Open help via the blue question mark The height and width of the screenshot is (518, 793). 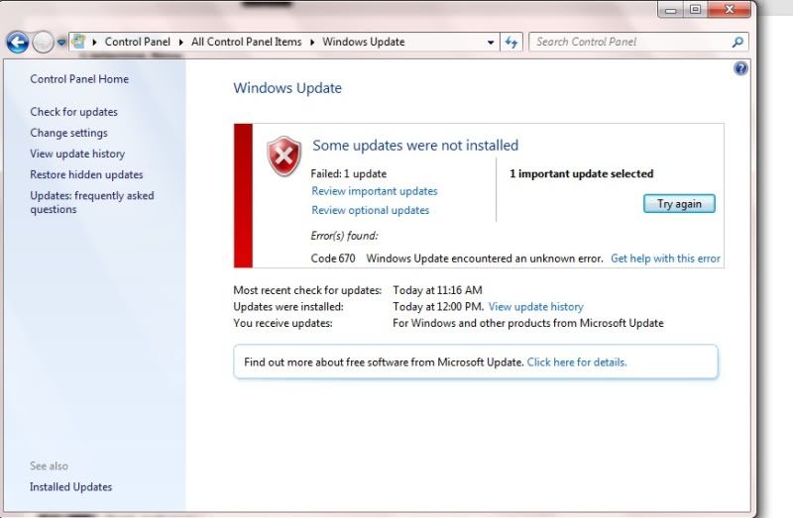coord(740,68)
